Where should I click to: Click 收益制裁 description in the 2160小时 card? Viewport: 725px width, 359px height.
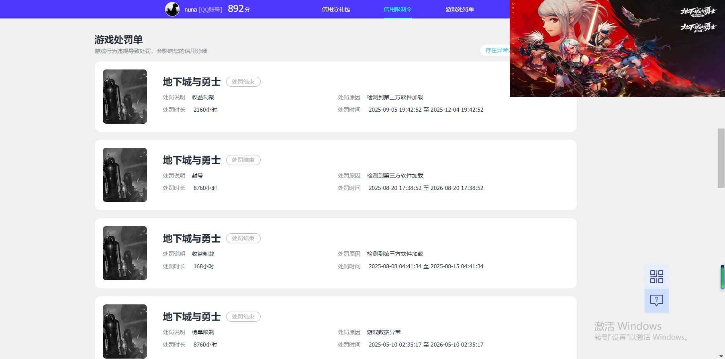203,97
